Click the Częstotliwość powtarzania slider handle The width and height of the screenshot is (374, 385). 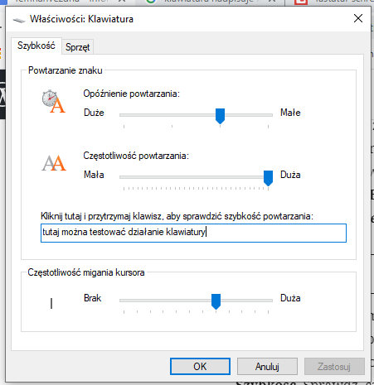pos(268,178)
